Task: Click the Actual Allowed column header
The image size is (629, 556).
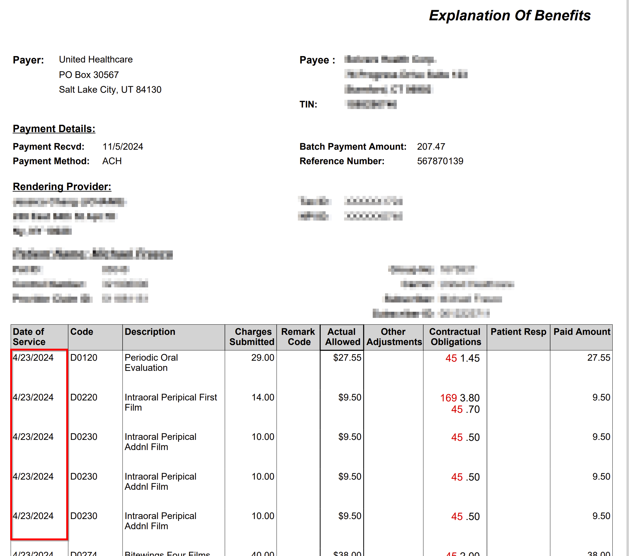Action: tap(342, 337)
